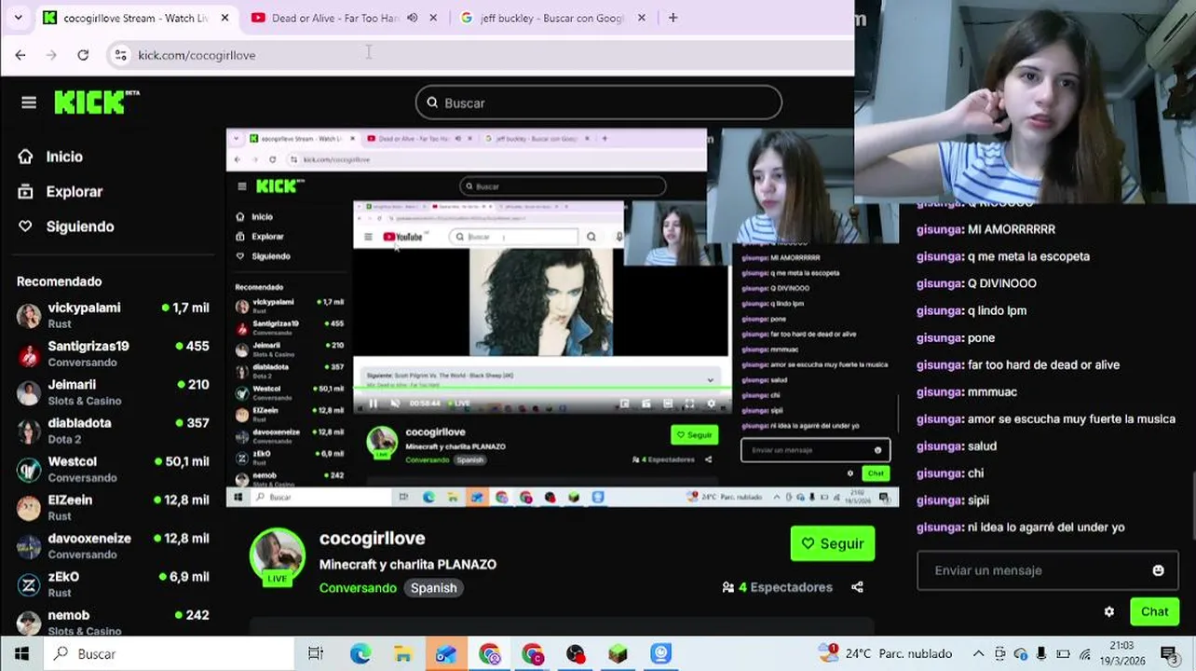1196x671 pixels.
Task: Launch Microsoft Edge from the taskbar
Action: pos(360,654)
